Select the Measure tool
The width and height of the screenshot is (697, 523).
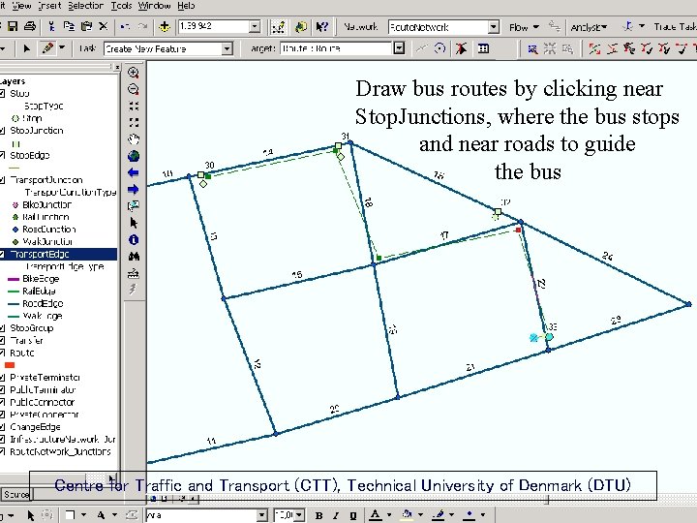pos(134,273)
